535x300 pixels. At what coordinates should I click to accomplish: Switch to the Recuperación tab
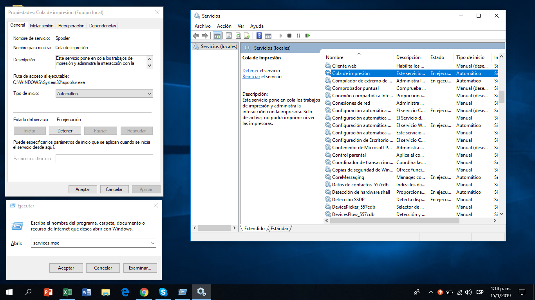[x=71, y=26]
